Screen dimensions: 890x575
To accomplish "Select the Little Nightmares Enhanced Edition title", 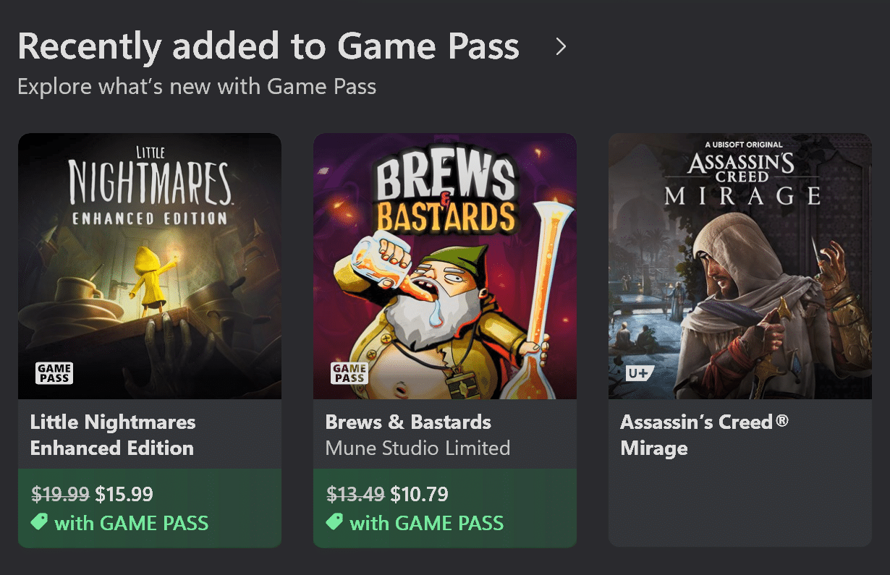I will click(113, 435).
